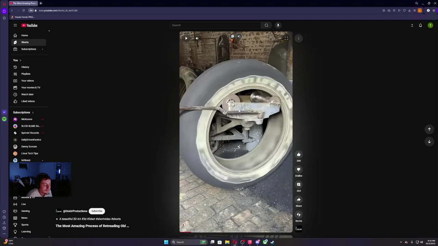Like this Short
This screenshot has width=438, height=246.
point(299,154)
